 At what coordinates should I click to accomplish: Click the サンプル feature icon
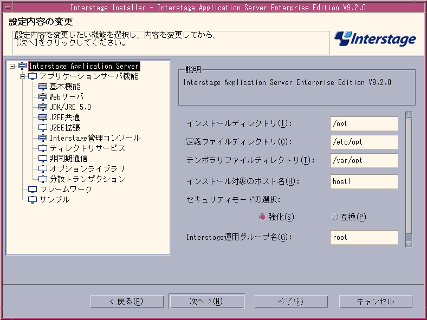(33, 200)
